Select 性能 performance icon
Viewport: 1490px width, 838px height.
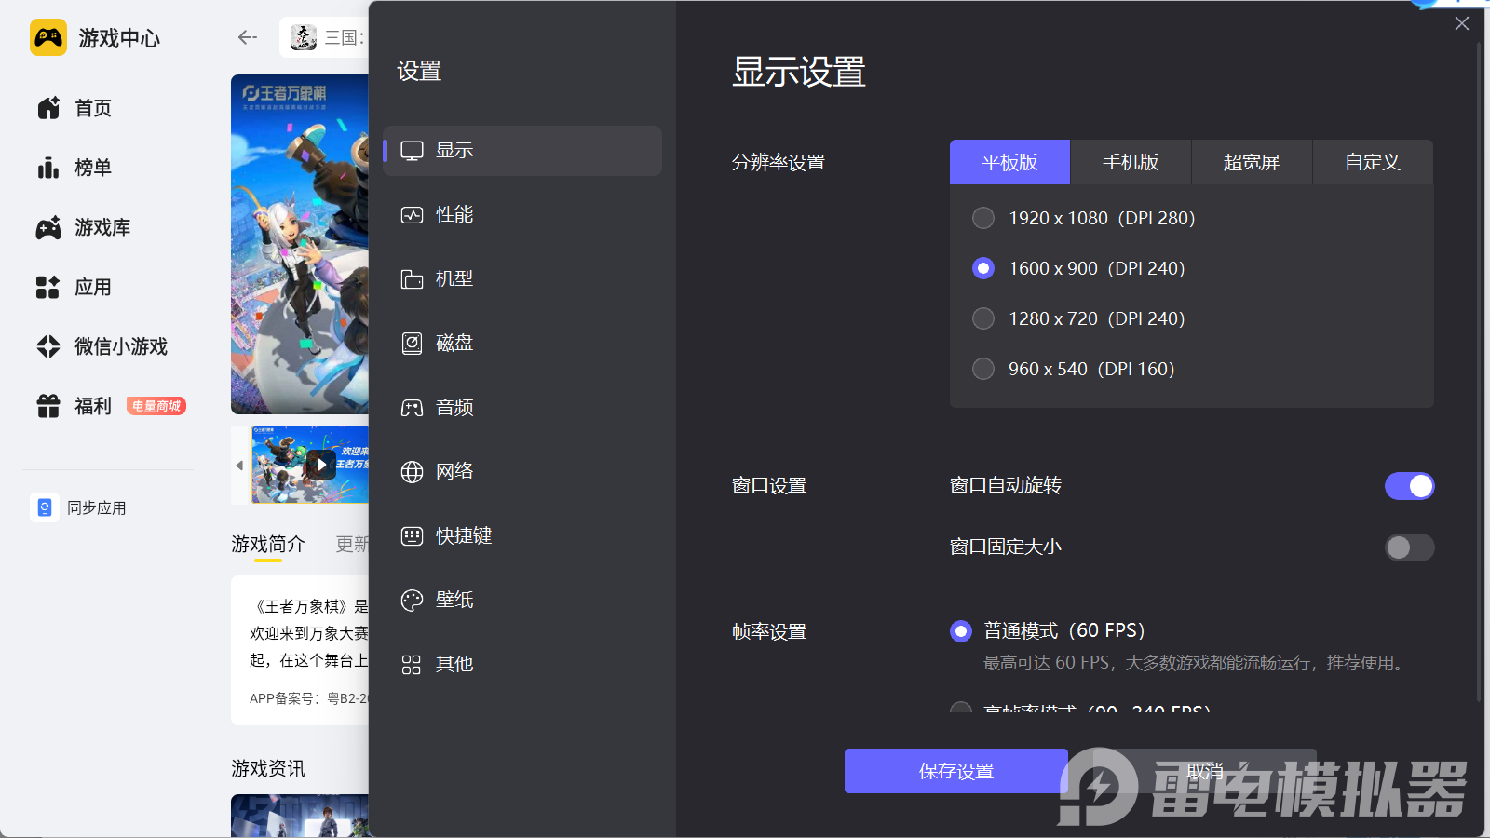point(412,215)
